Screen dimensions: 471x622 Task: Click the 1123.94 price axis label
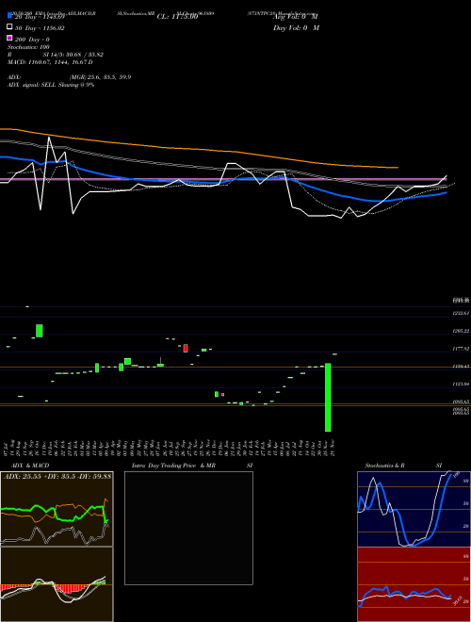(461, 385)
